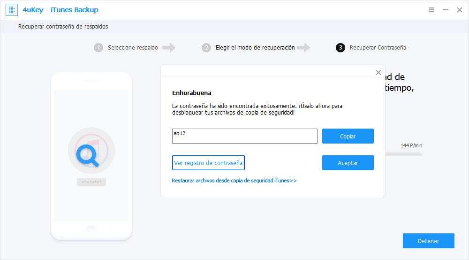Click the step 3 number circle
Screen dimensions: 469x260
[340, 48]
